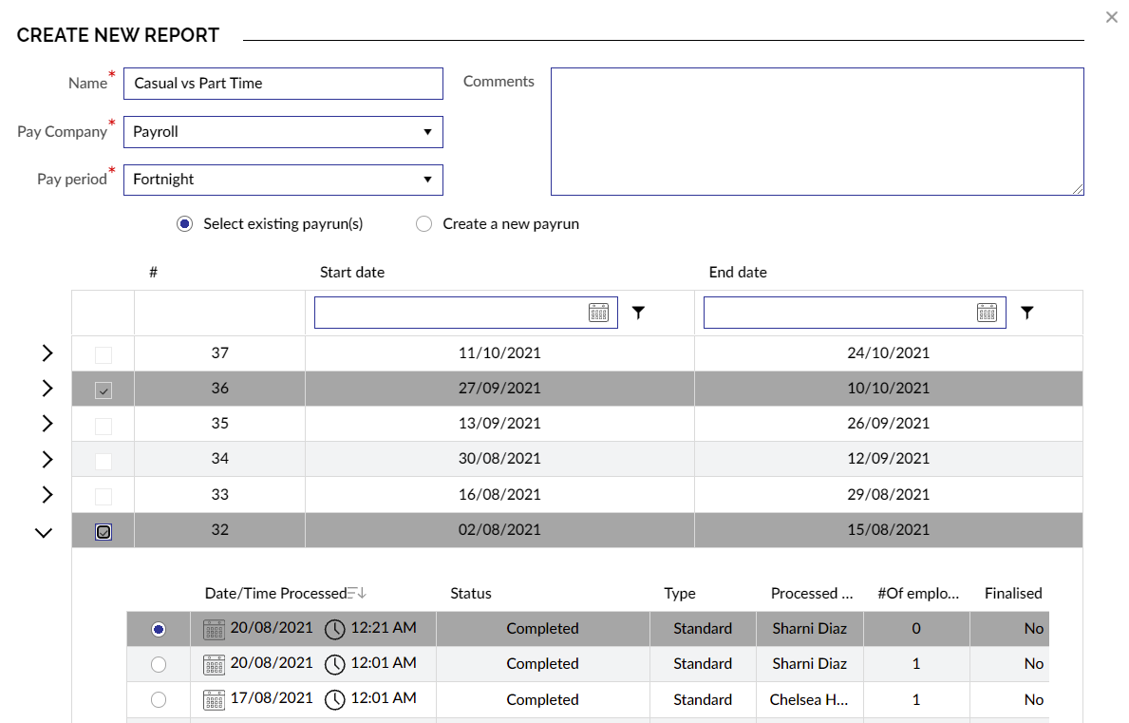Viewport: 1129px width, 723px height.
Task: Select the 20/08/2021 12:01 AM payrun radio
Action: click(159, 664)
